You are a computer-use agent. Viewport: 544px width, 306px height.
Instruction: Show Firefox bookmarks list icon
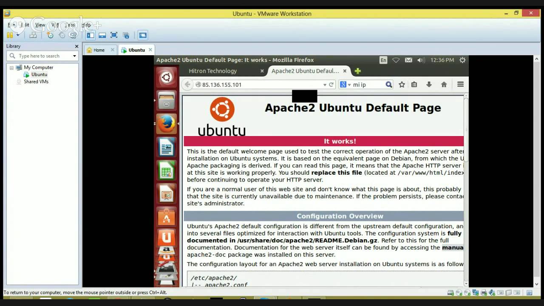414,85
